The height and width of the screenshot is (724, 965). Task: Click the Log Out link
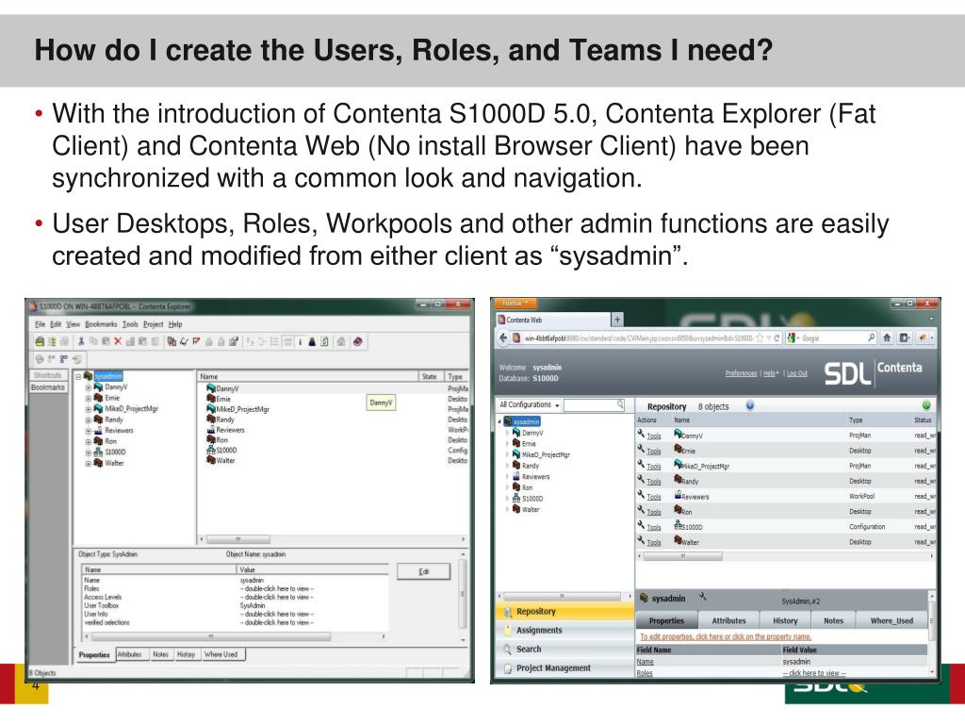(x=796, y=373)
